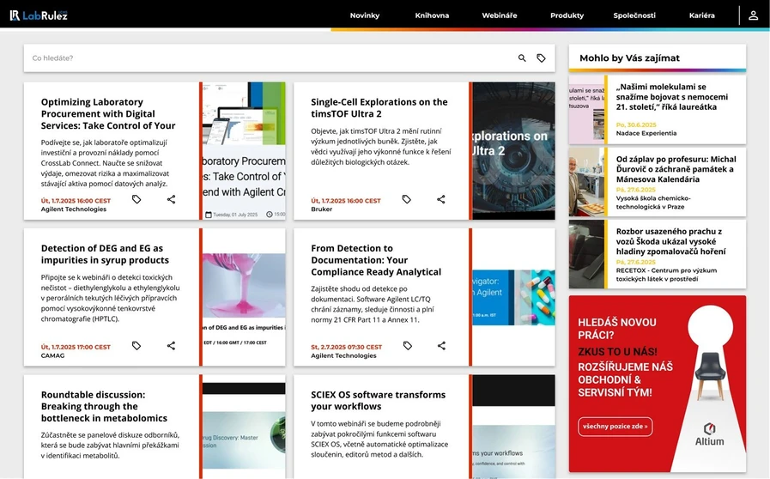Share the Detection of DEG and EG webinar
The height and width of the screenshot is (479, 770).
click(171, 346)
